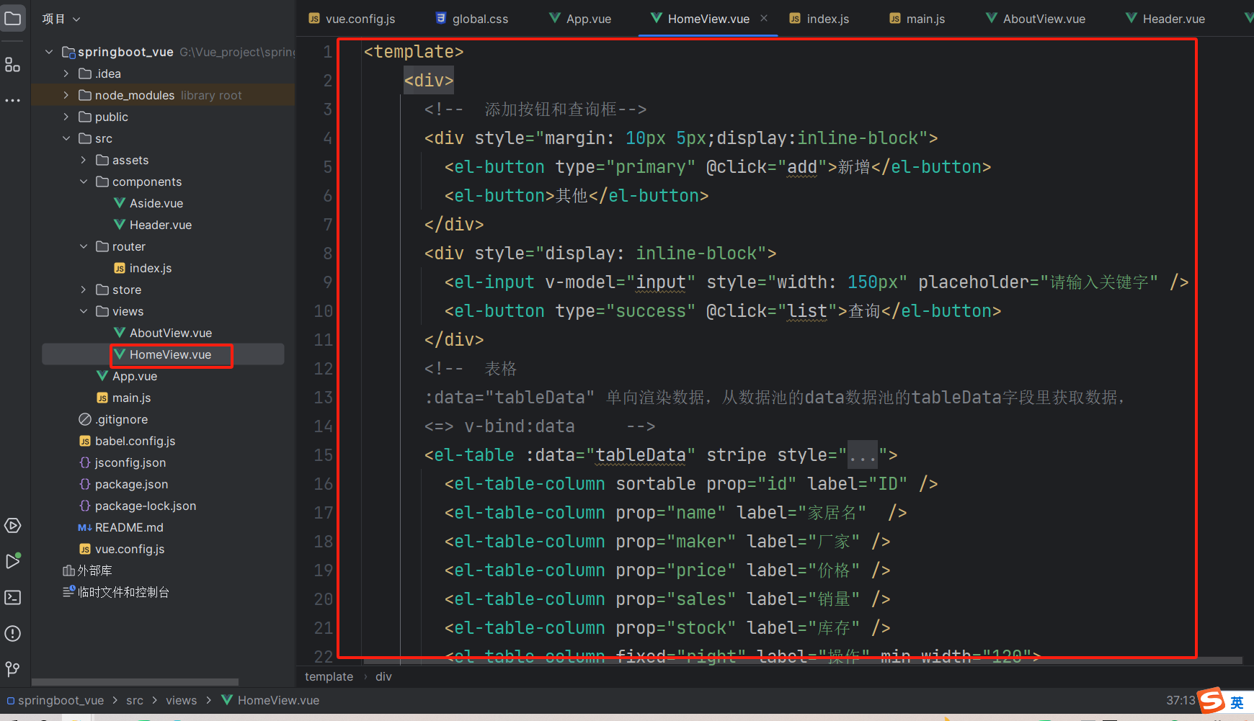Click the 37:13 caret position indicator
The width and height of the screenshot is (1254, 721).
click(1180, 700)
